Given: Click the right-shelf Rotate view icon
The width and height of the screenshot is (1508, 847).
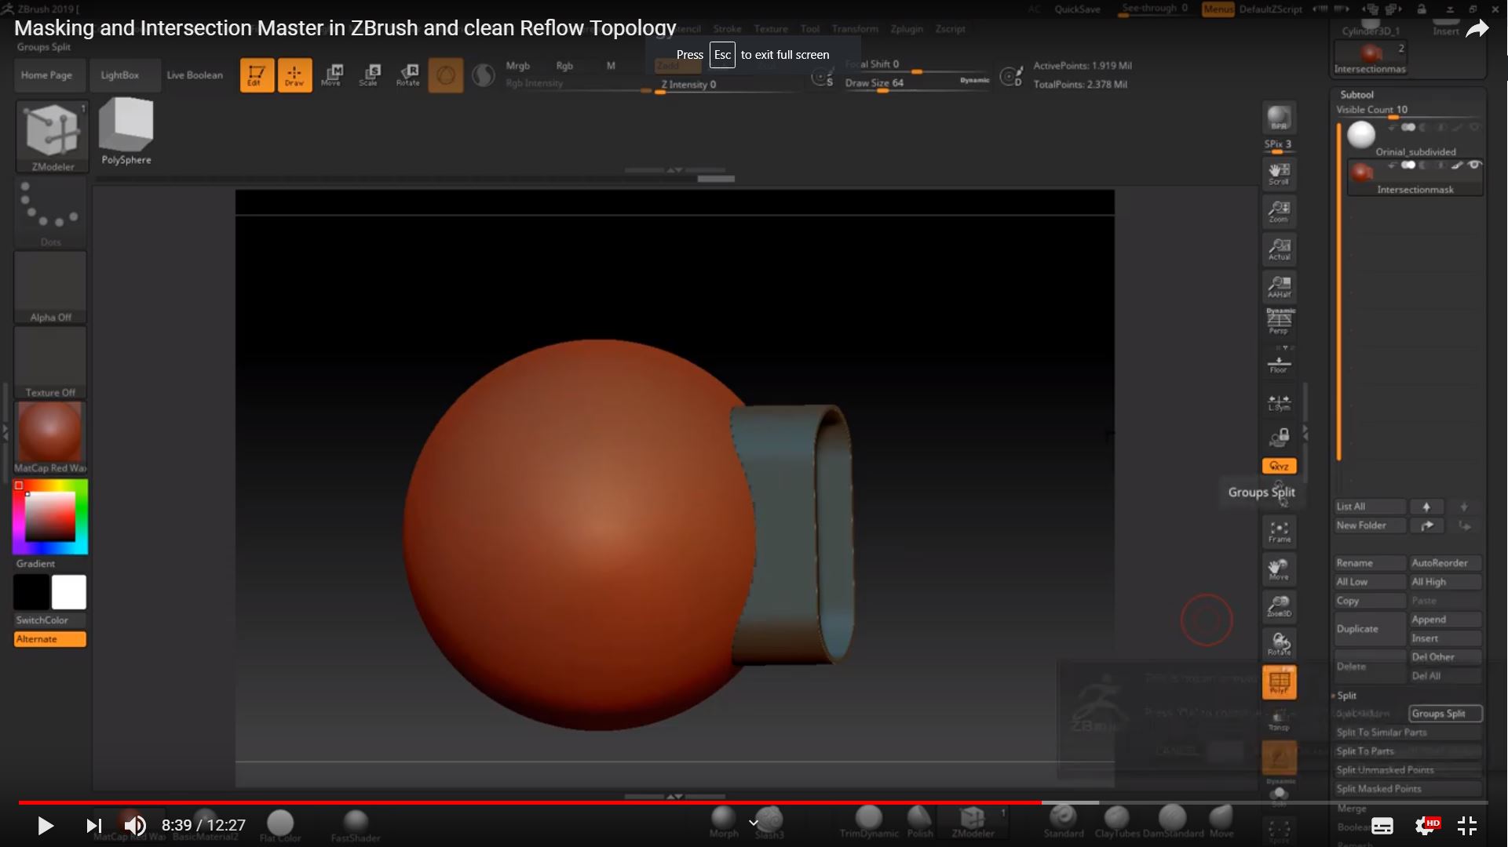Looking at the screenshot, I should pos(1279,644).
